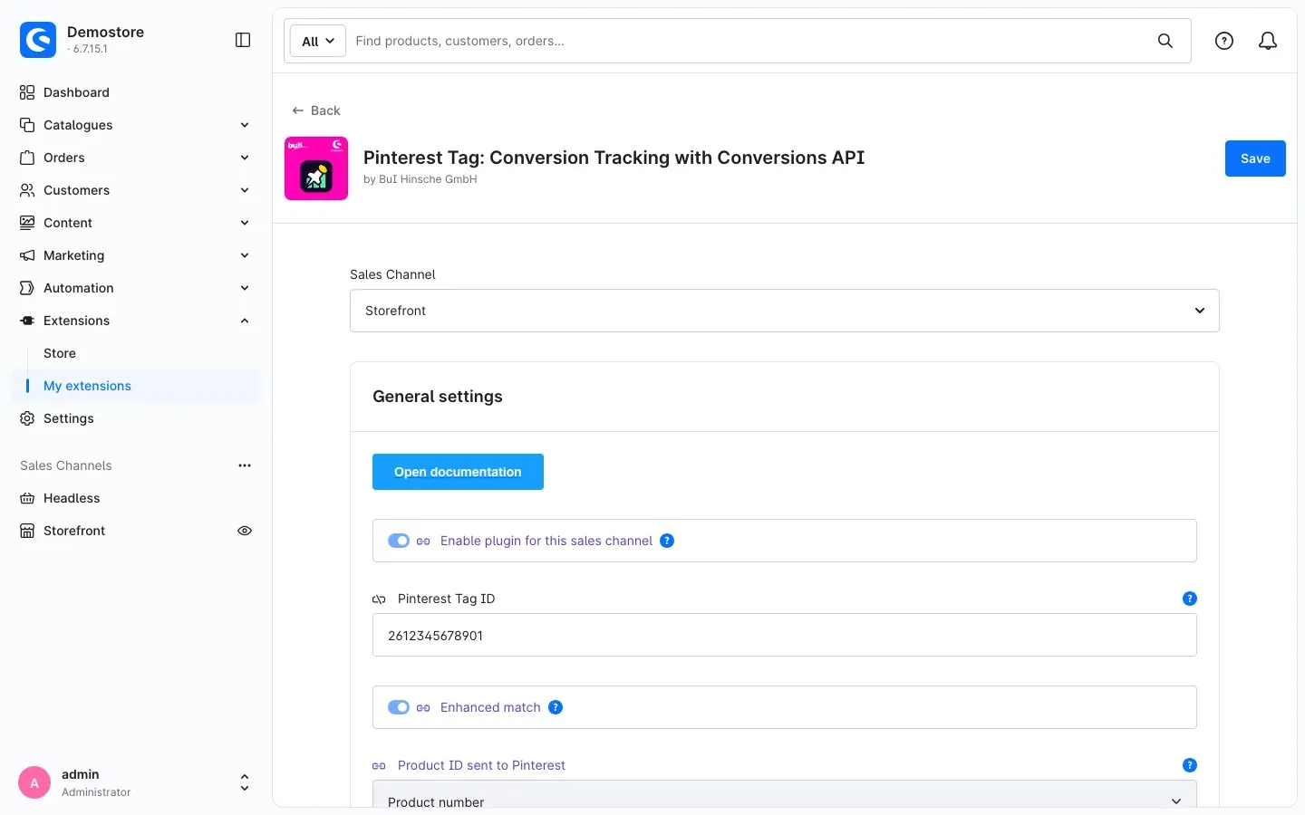Click the Shopware logo icon

click(x=38, y=40)
